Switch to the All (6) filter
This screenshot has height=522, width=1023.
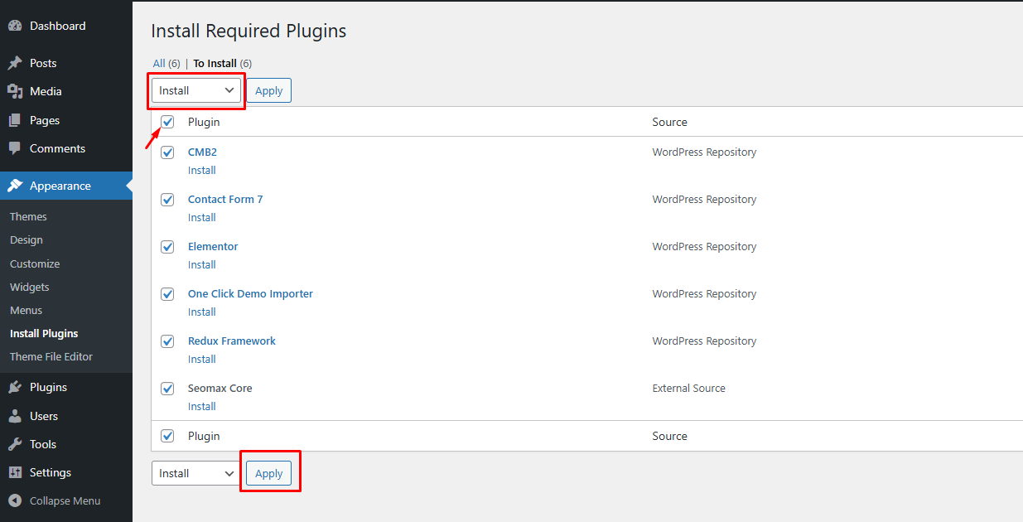(x=166, y=63)
